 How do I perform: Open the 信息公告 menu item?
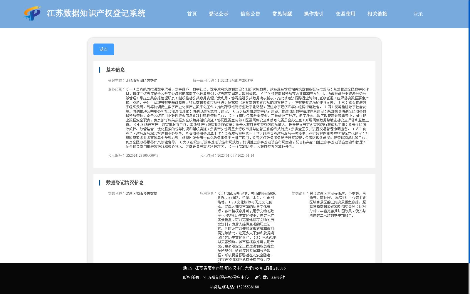click(x=250, y=14)
